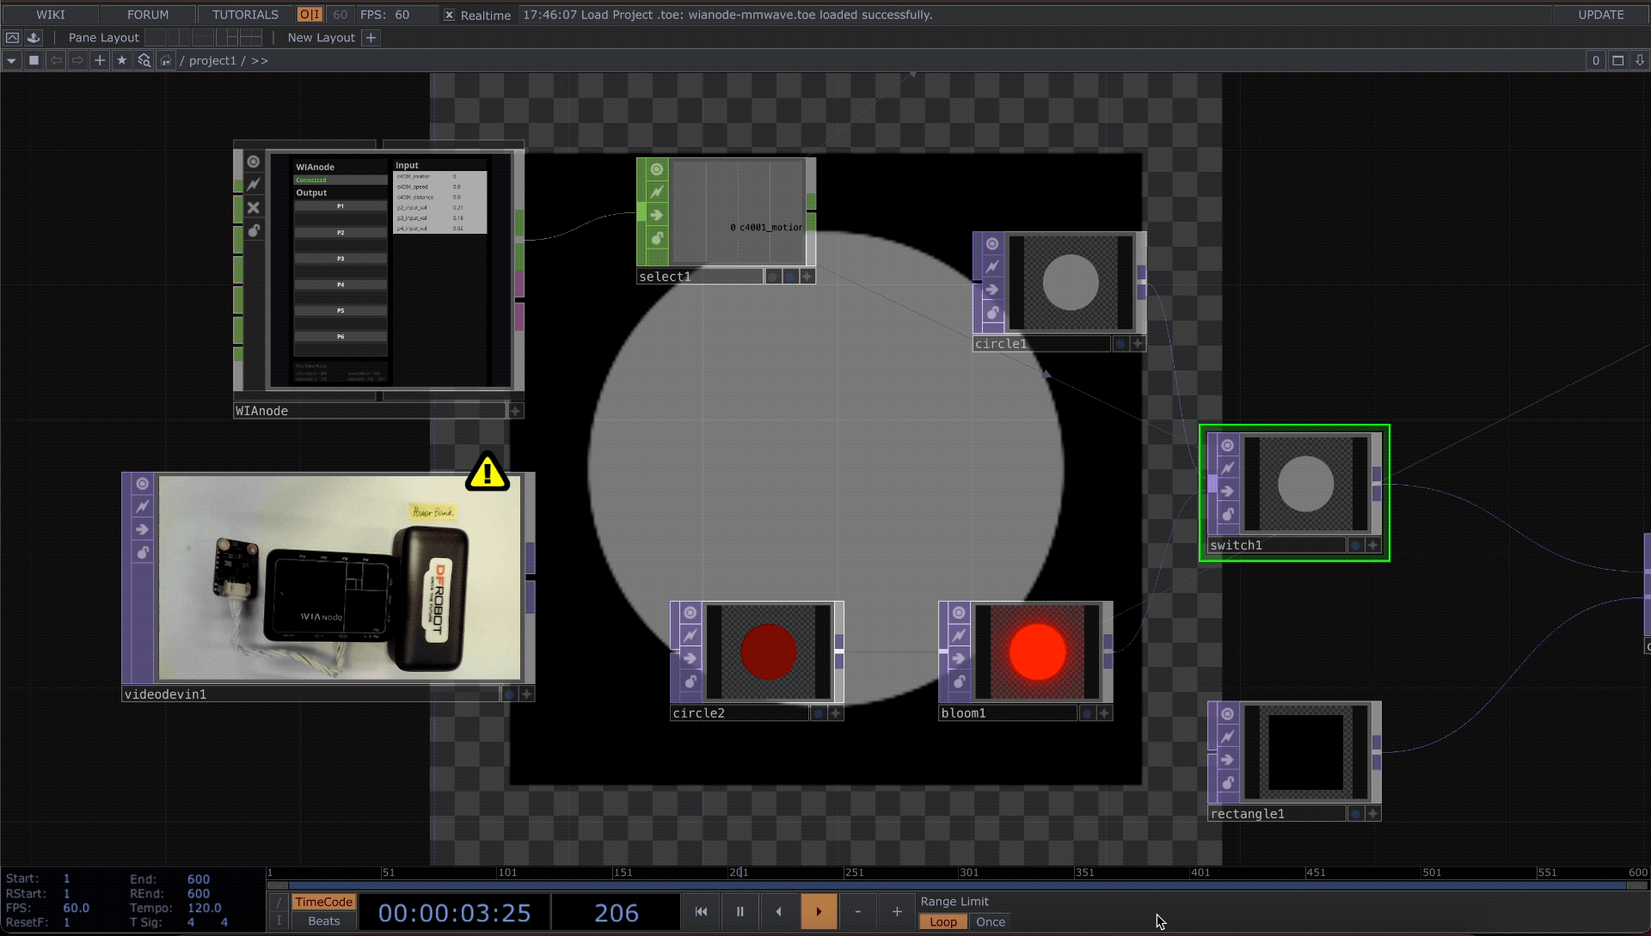Open the TUTORIALS menu
1651x936 pixels.
[x=245, y=15]
